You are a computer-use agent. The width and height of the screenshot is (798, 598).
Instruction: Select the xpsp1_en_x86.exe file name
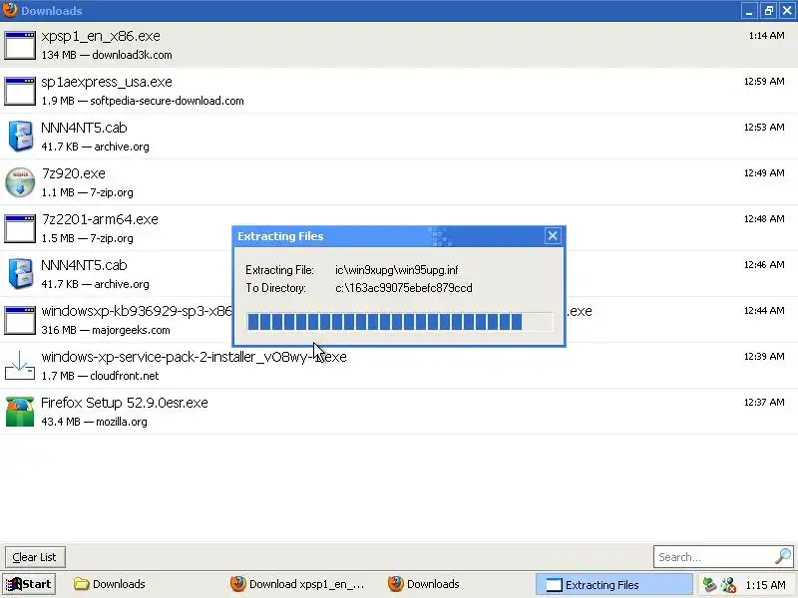tap(101, 36)
